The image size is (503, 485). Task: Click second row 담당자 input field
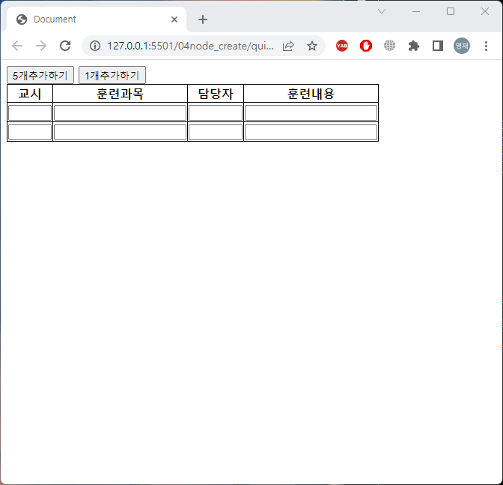coord(216,133)
